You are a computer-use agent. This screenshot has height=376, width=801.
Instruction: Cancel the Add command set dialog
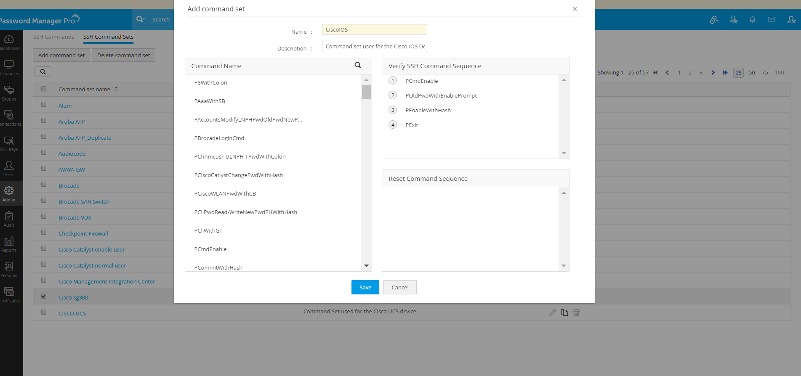pyautogui.click(x=400, y=287)
